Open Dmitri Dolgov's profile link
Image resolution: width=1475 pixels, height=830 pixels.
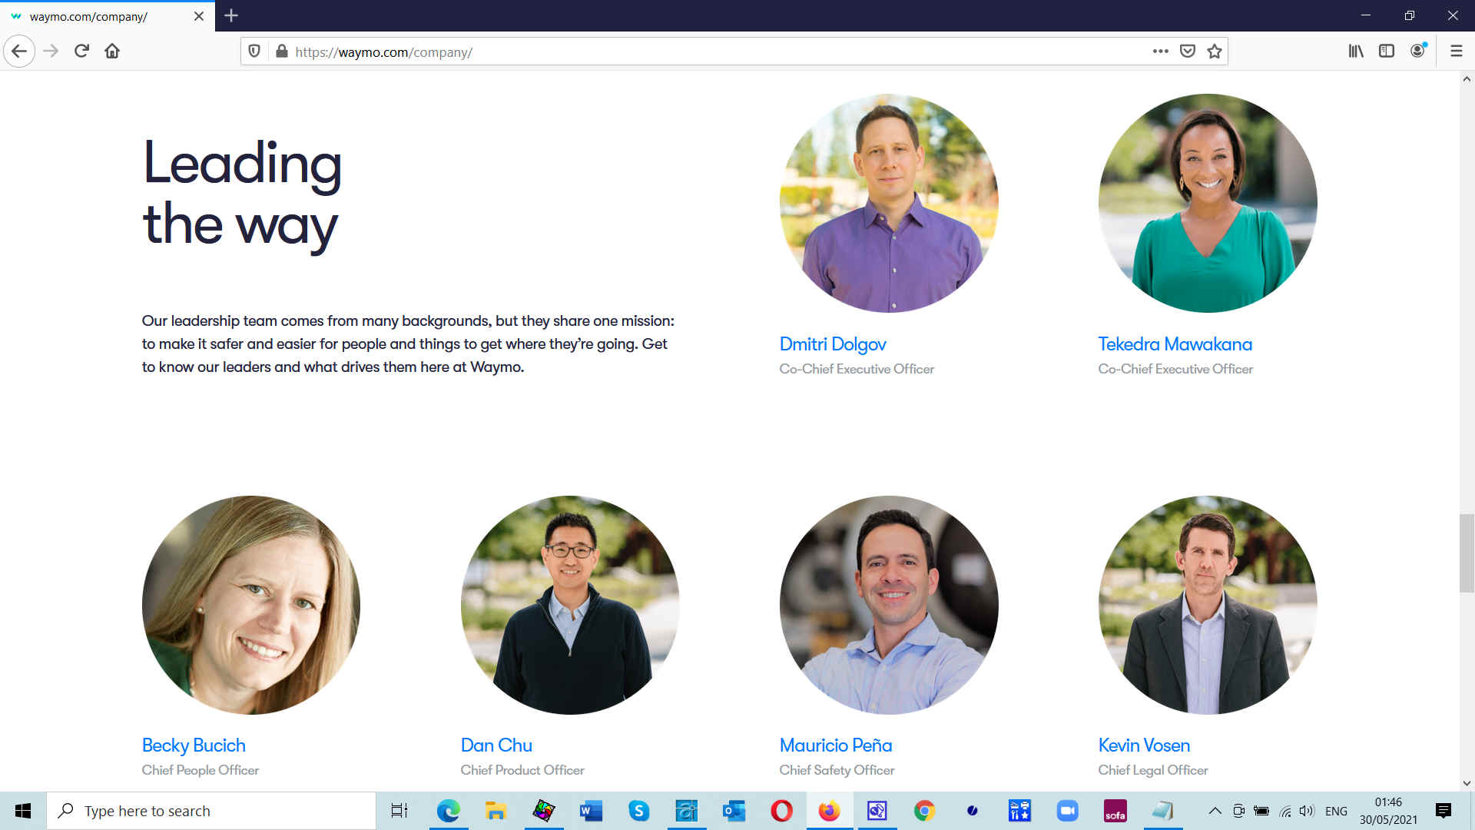833,344
